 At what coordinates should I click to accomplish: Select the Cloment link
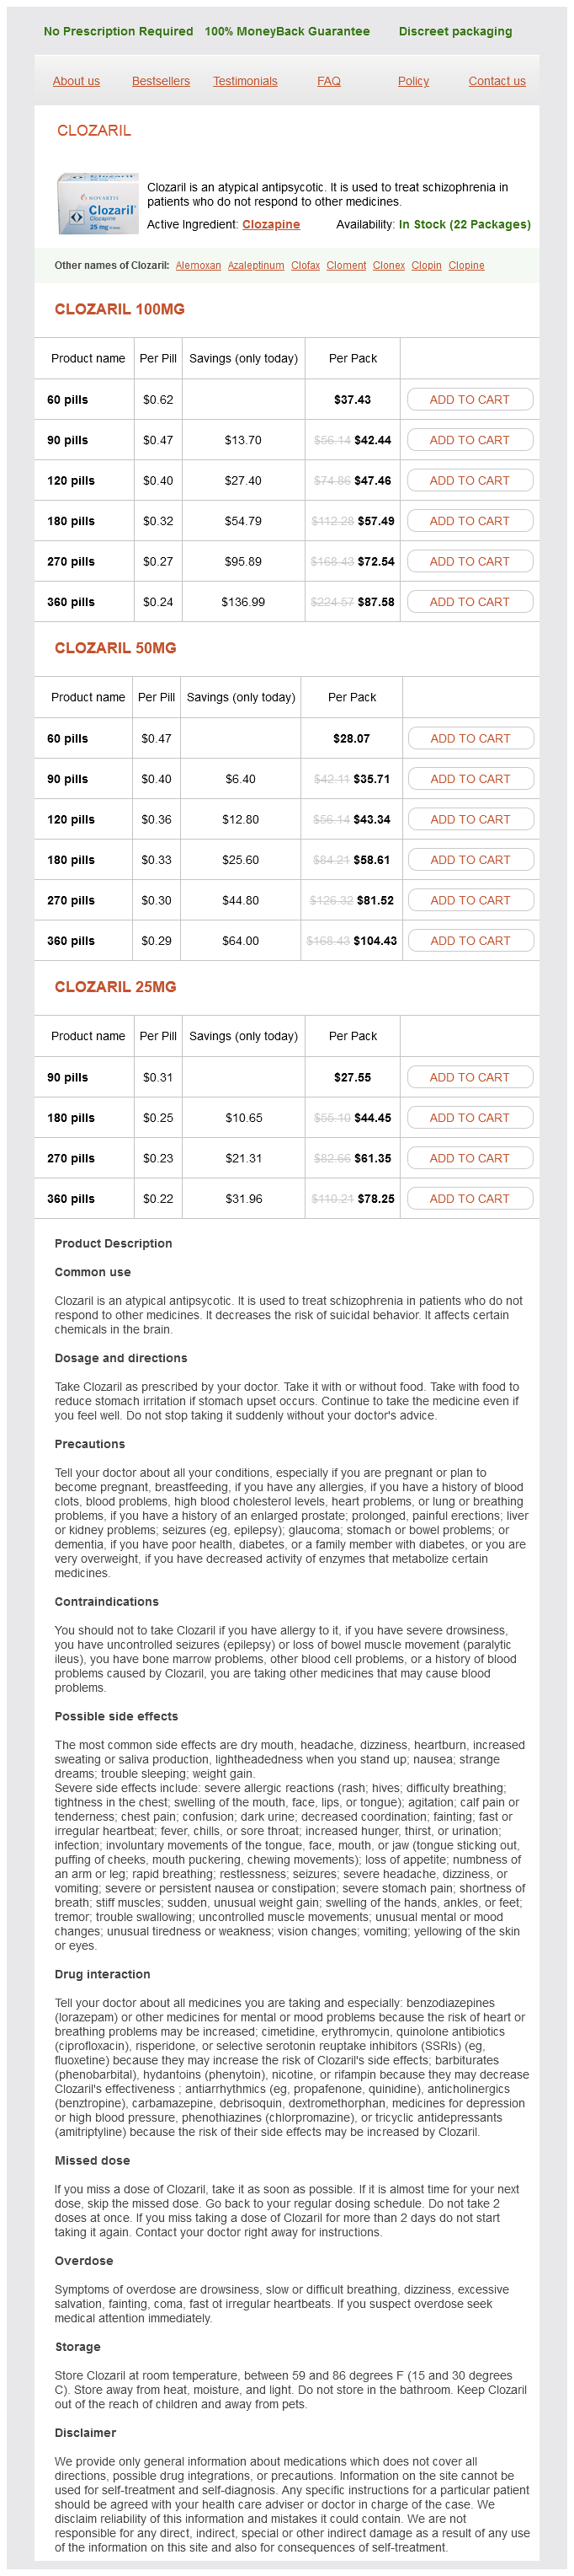pyautogui.click(x=345, y=266)
